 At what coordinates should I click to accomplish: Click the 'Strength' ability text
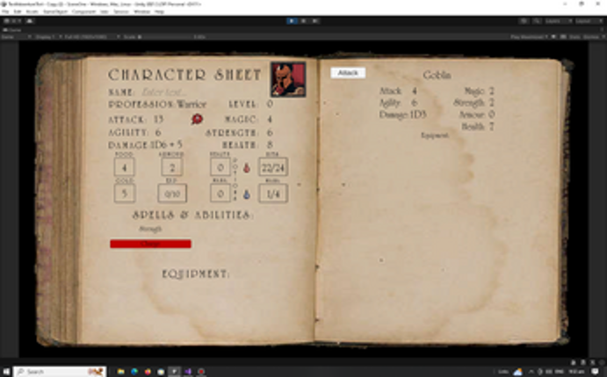coord(150,229)
